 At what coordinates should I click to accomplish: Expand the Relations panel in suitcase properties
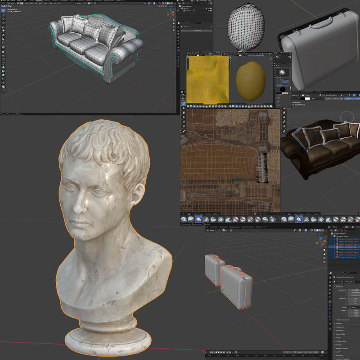click(338, 324)
